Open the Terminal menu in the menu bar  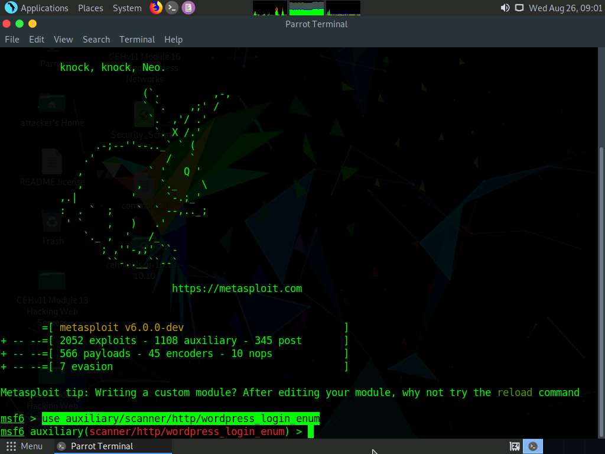pyautogui.click(x=136, y=39)
